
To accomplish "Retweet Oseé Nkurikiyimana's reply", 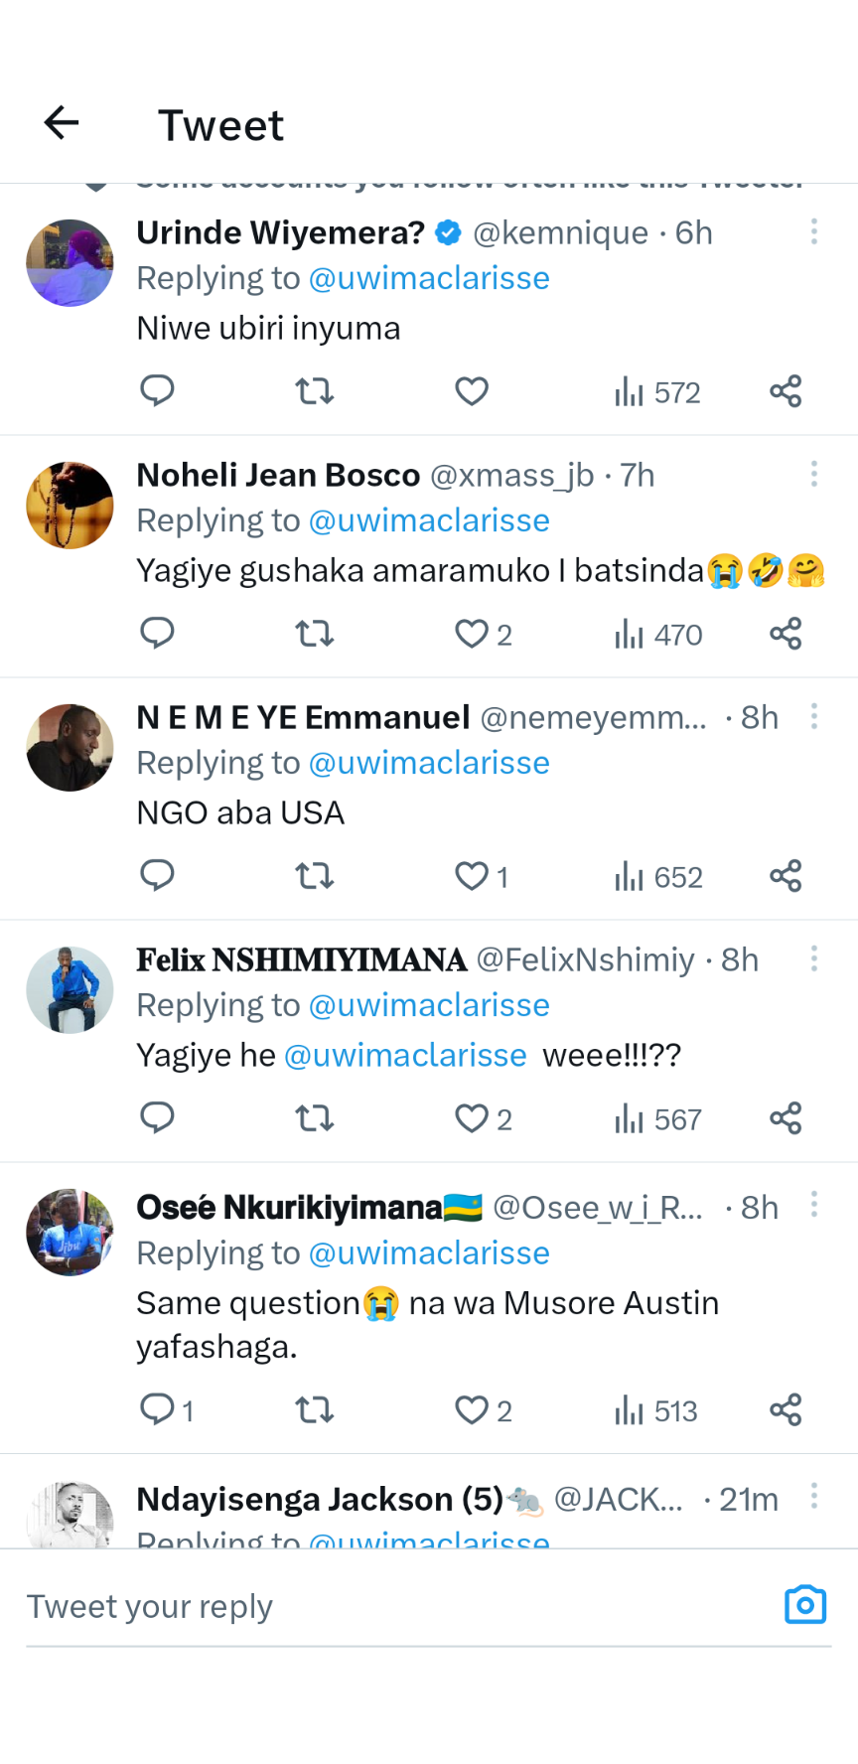I will pos(315,1409).
